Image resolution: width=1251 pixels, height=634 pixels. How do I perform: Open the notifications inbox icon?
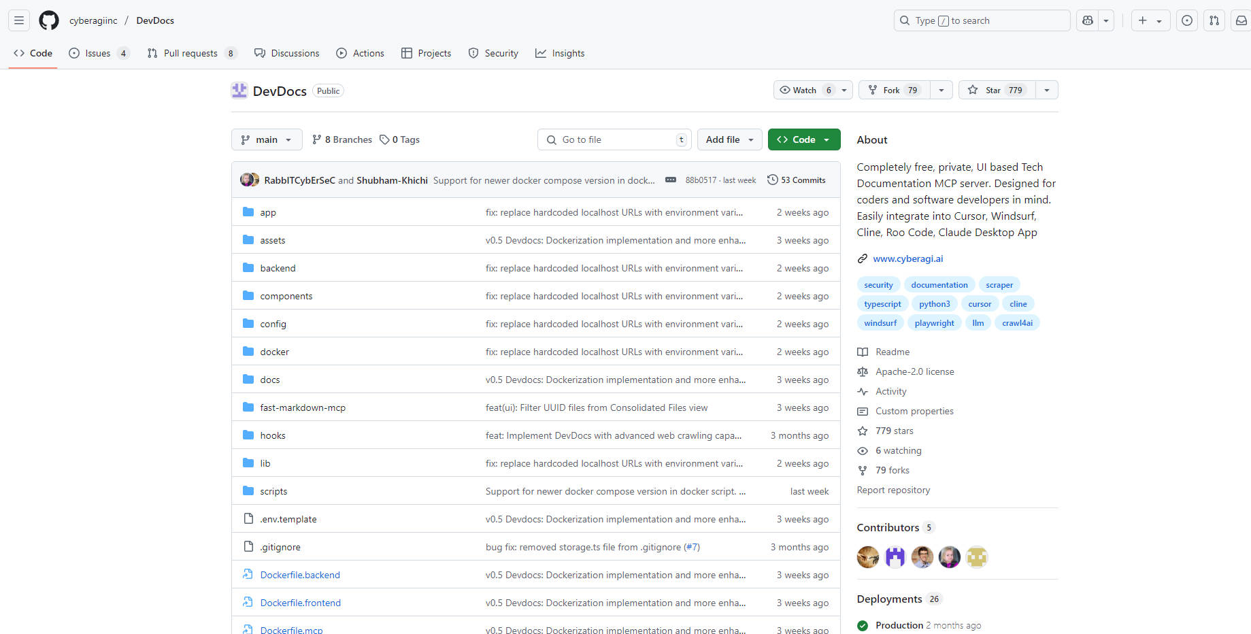1241,20
